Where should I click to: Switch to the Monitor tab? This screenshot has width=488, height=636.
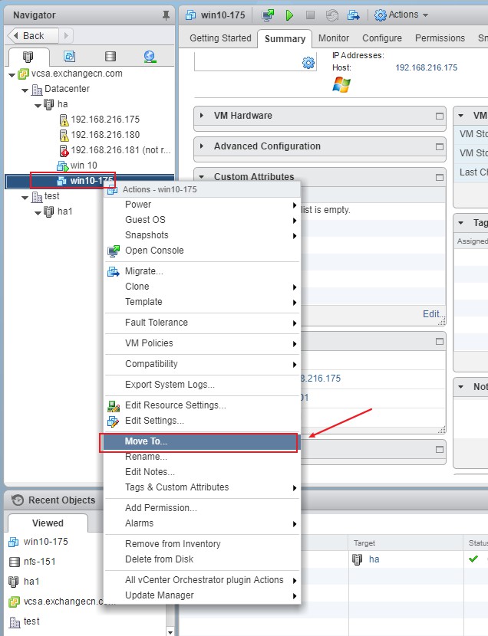(x=334, y=38)
